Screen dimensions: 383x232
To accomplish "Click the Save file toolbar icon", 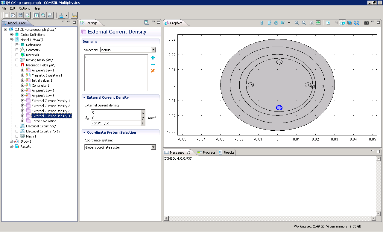I will (x=21, y=15).
